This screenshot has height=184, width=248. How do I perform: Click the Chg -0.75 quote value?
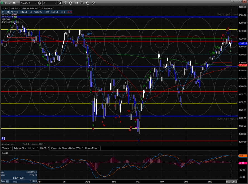click(x=69, y=12)
